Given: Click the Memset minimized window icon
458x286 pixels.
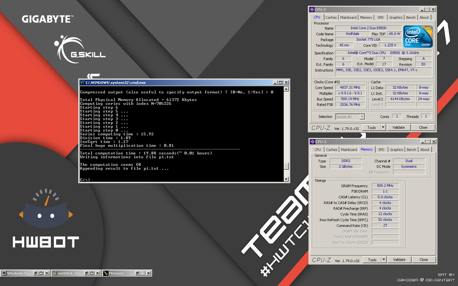Looking at the screenshot, I should pyautogui.click(x=106, y=273).
